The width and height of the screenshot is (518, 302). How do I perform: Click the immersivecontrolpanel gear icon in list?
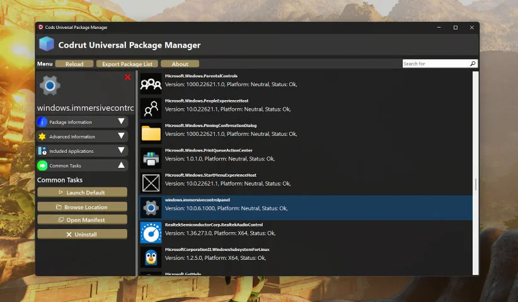[x=151, y=208]
